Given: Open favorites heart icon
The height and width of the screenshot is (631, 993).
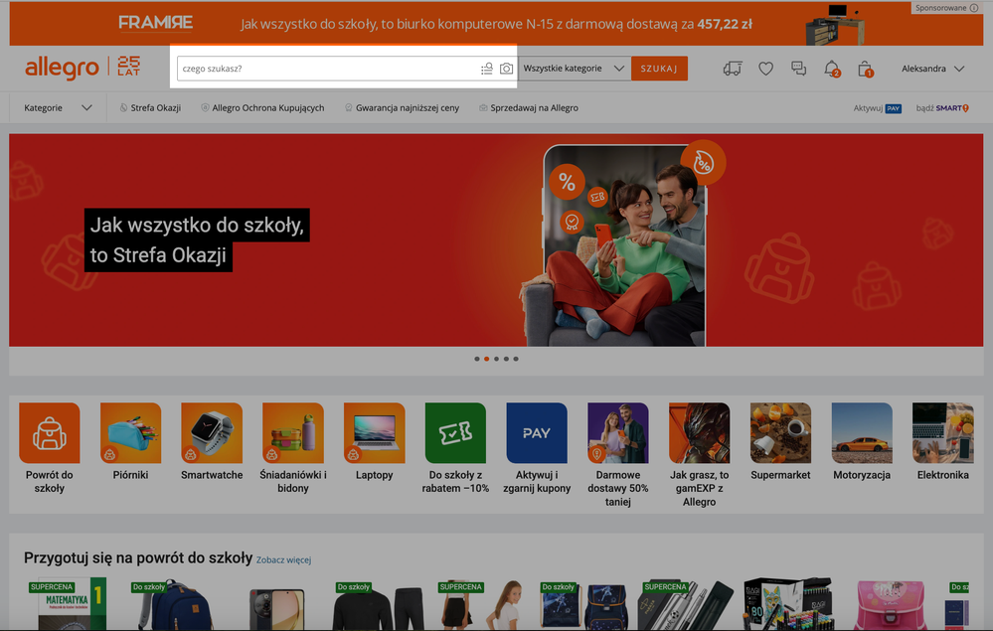Looking at the screenshot, I should tap(765, 69).
